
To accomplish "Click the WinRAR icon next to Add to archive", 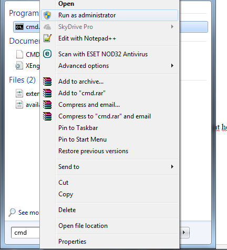I will point(47,82).
